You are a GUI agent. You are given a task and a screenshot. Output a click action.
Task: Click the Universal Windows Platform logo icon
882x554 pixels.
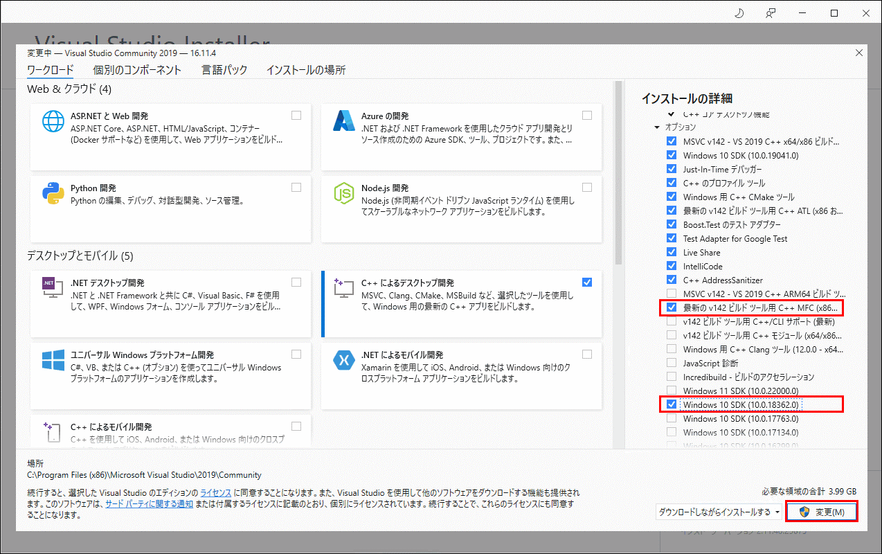pos(53,360)
